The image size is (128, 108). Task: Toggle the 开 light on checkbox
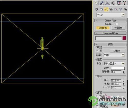pos(97,51)
